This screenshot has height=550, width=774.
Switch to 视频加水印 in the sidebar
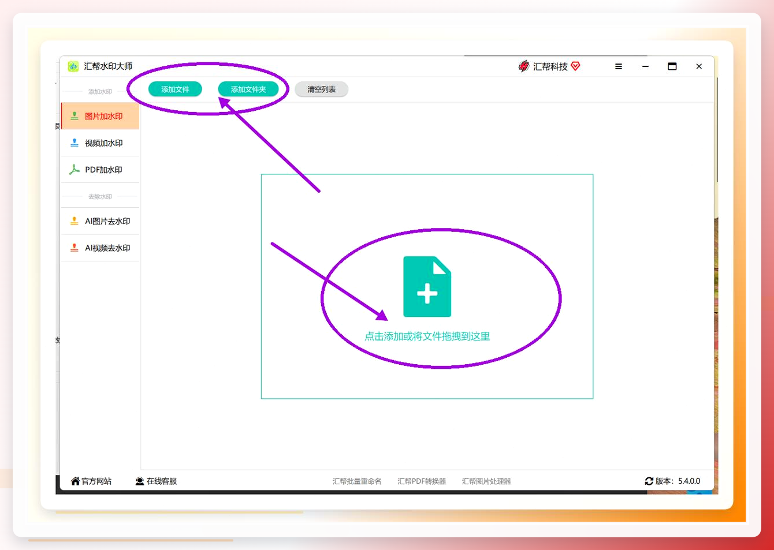(100, 143)
